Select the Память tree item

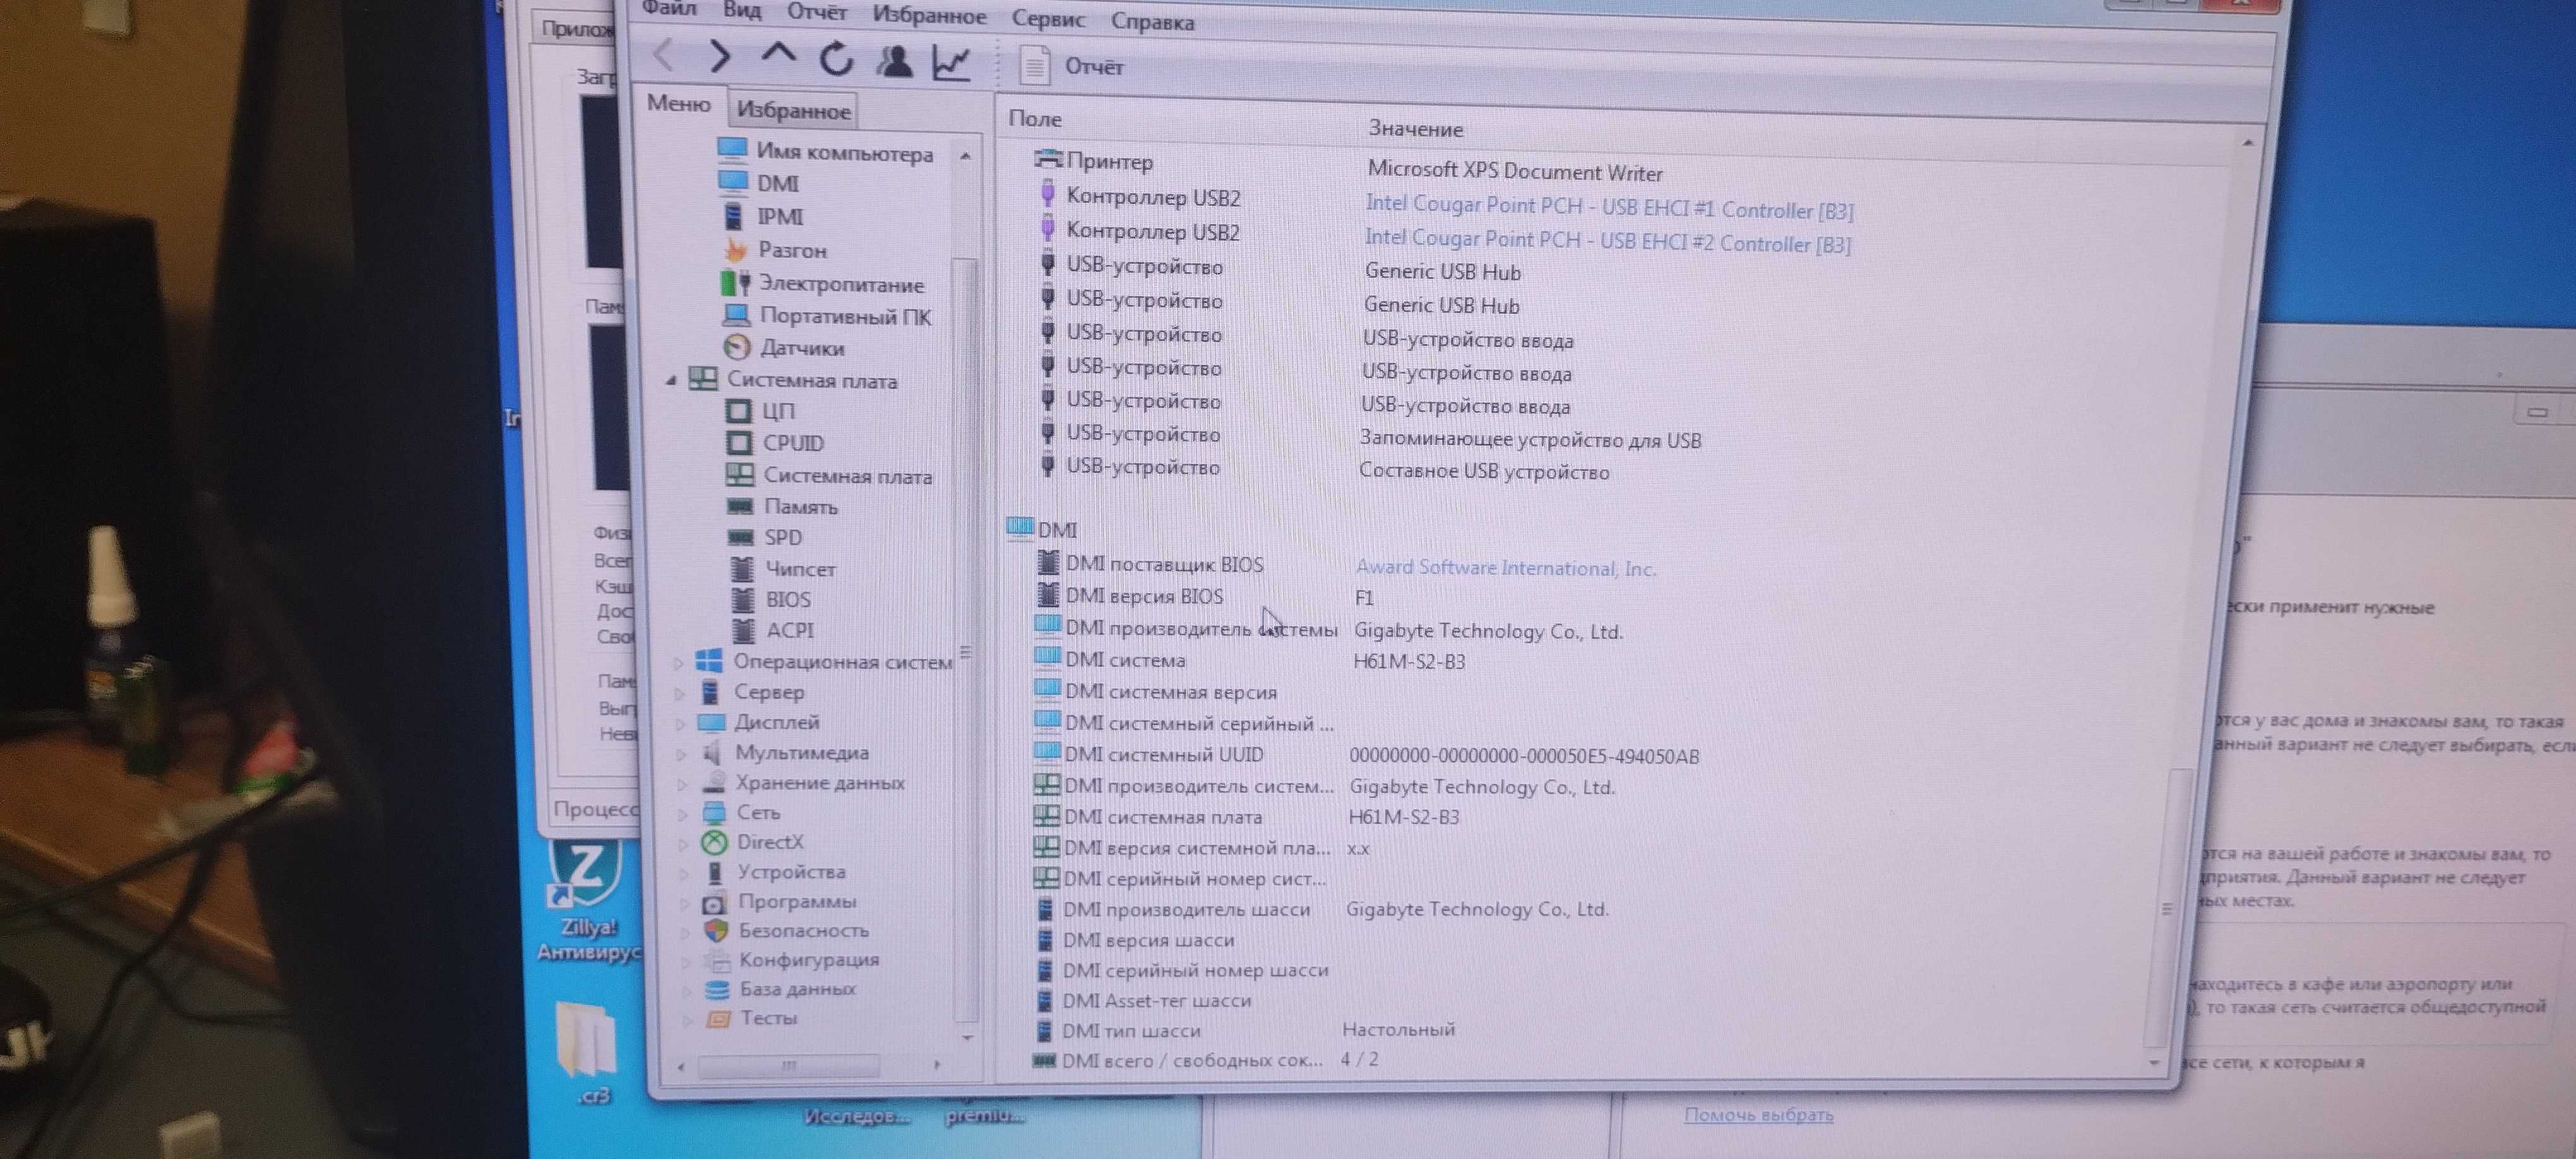point(782,506)
